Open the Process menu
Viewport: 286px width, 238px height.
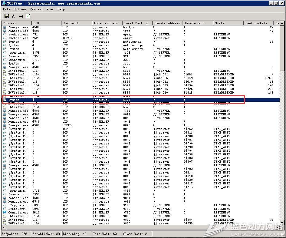coord(36,9)
